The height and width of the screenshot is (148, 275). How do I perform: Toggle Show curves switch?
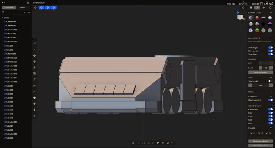[x=270, y=51]
